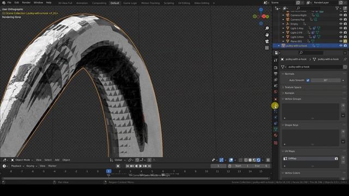Image resolution: width=349 pixels, height=196 pixels.
Task: Open the World properties tab icon
Action: coord(275,91)
